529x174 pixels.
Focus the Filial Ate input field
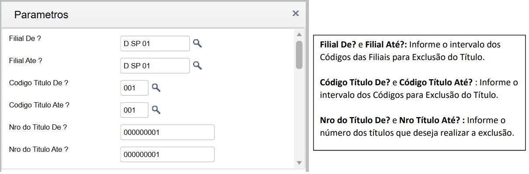[155, 66]
